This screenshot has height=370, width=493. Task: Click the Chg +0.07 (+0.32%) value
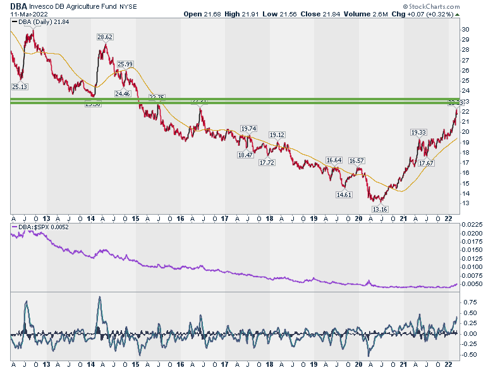click(x=422, y=14)
